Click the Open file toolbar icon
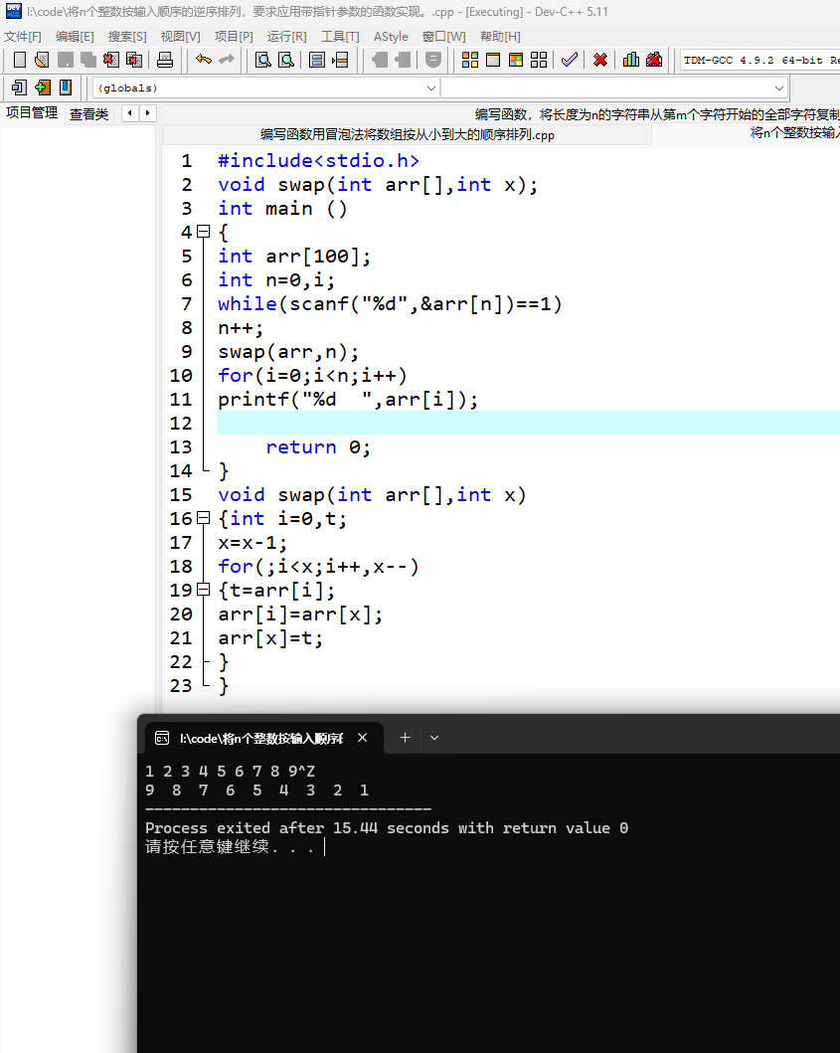840x1053 pixels. 42,60
